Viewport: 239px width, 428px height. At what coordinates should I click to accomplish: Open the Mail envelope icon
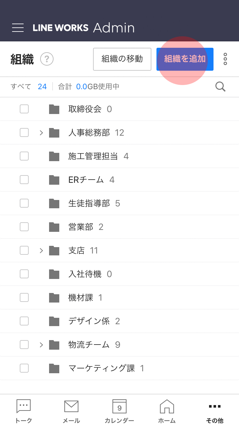(x=71, y=407)
